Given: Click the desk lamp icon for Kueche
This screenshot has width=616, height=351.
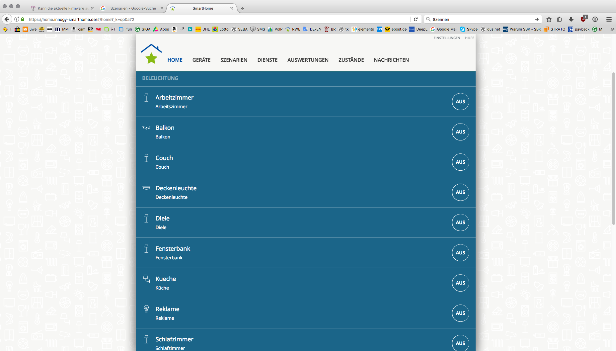Looking at the screenshot, I should [146, 279].
